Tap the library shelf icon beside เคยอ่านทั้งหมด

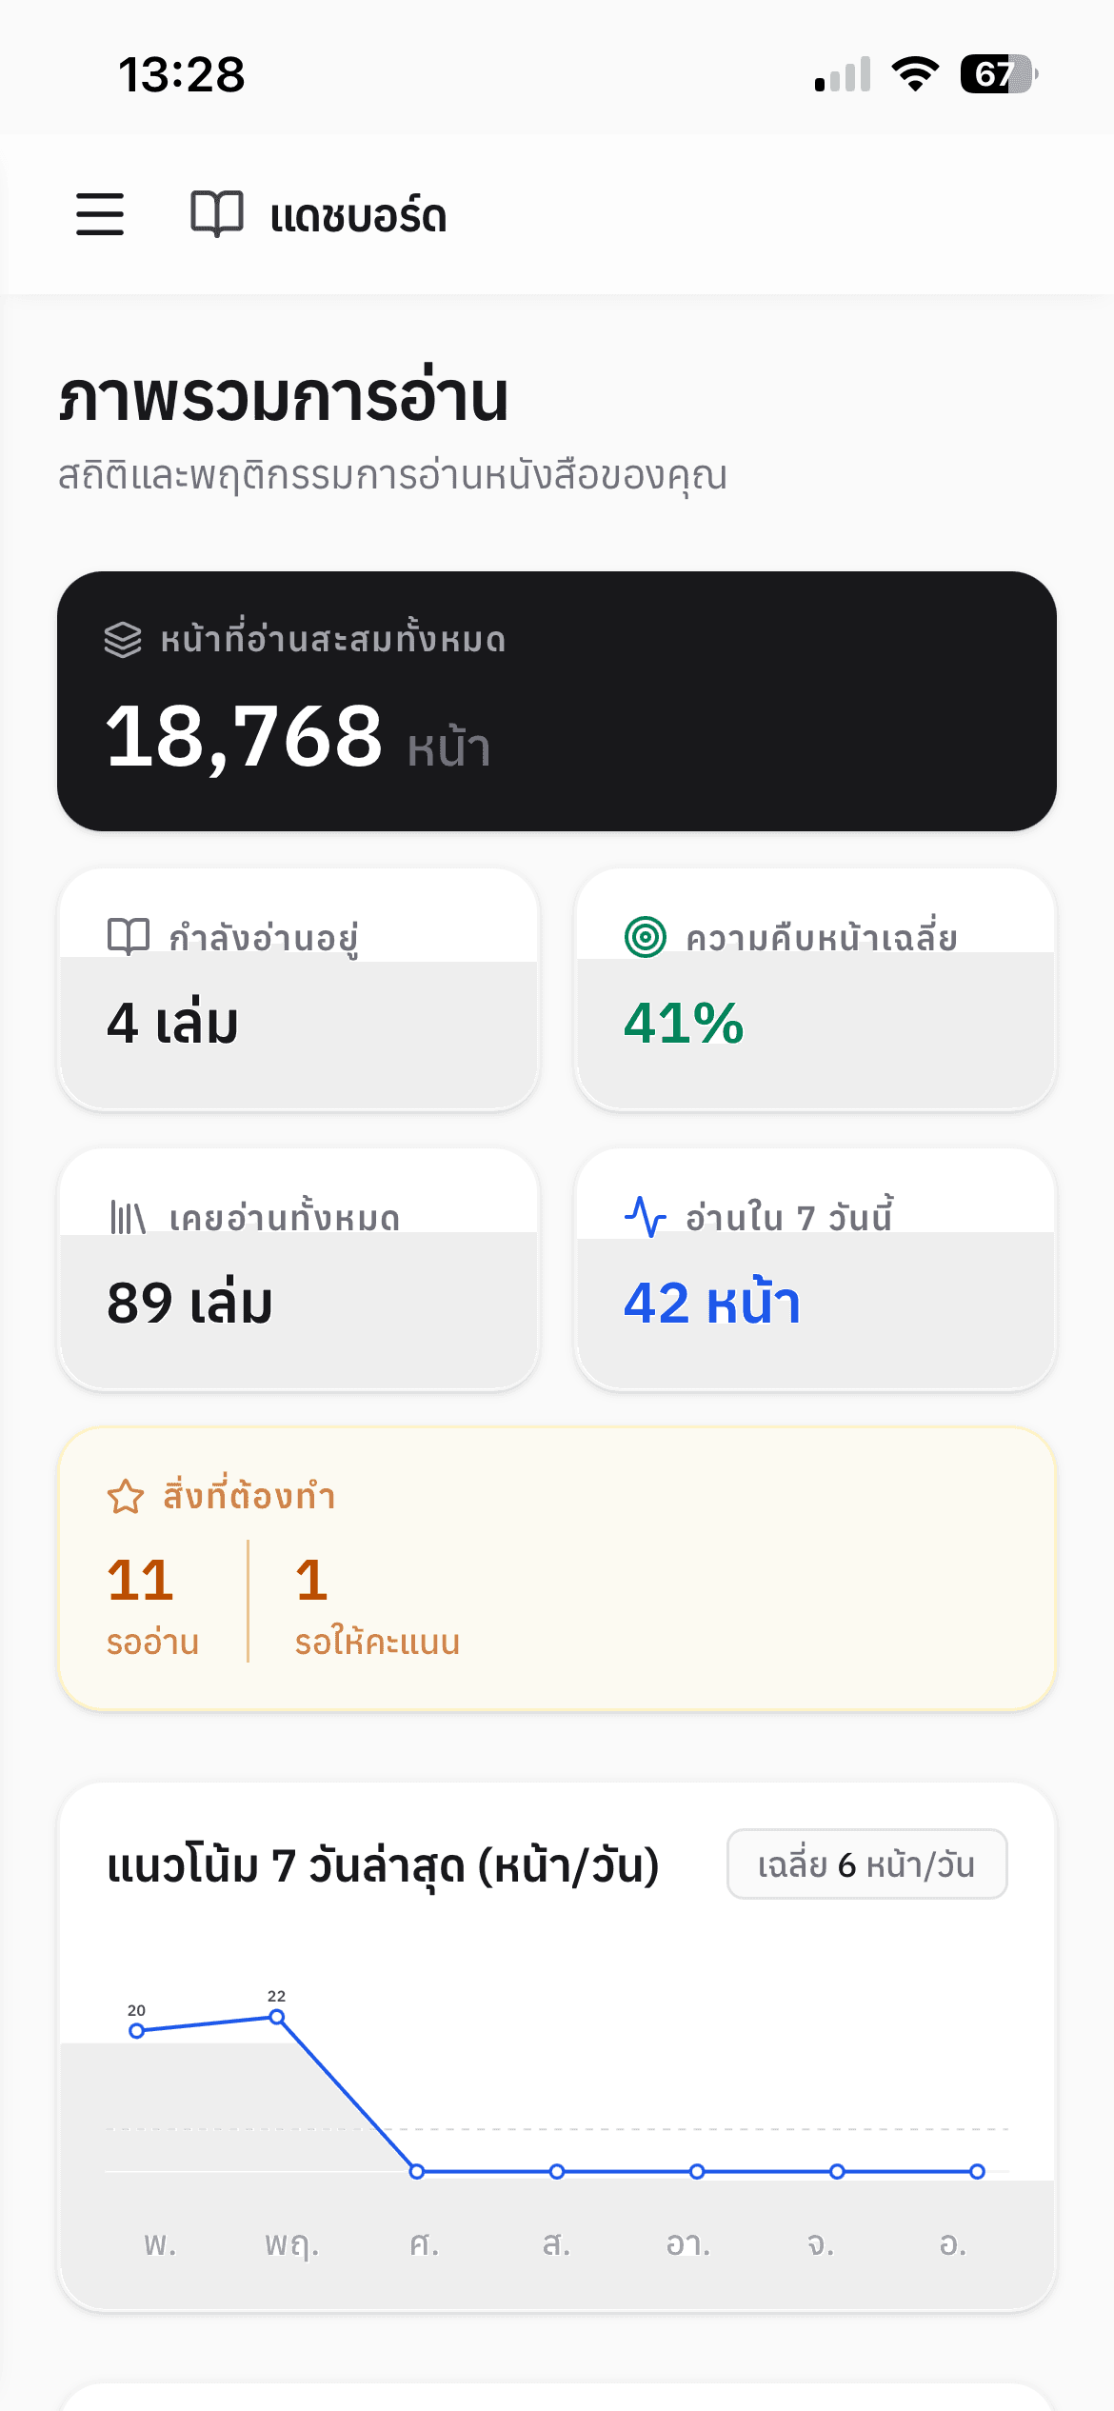pyautogui.click(x=129, y=1218)
